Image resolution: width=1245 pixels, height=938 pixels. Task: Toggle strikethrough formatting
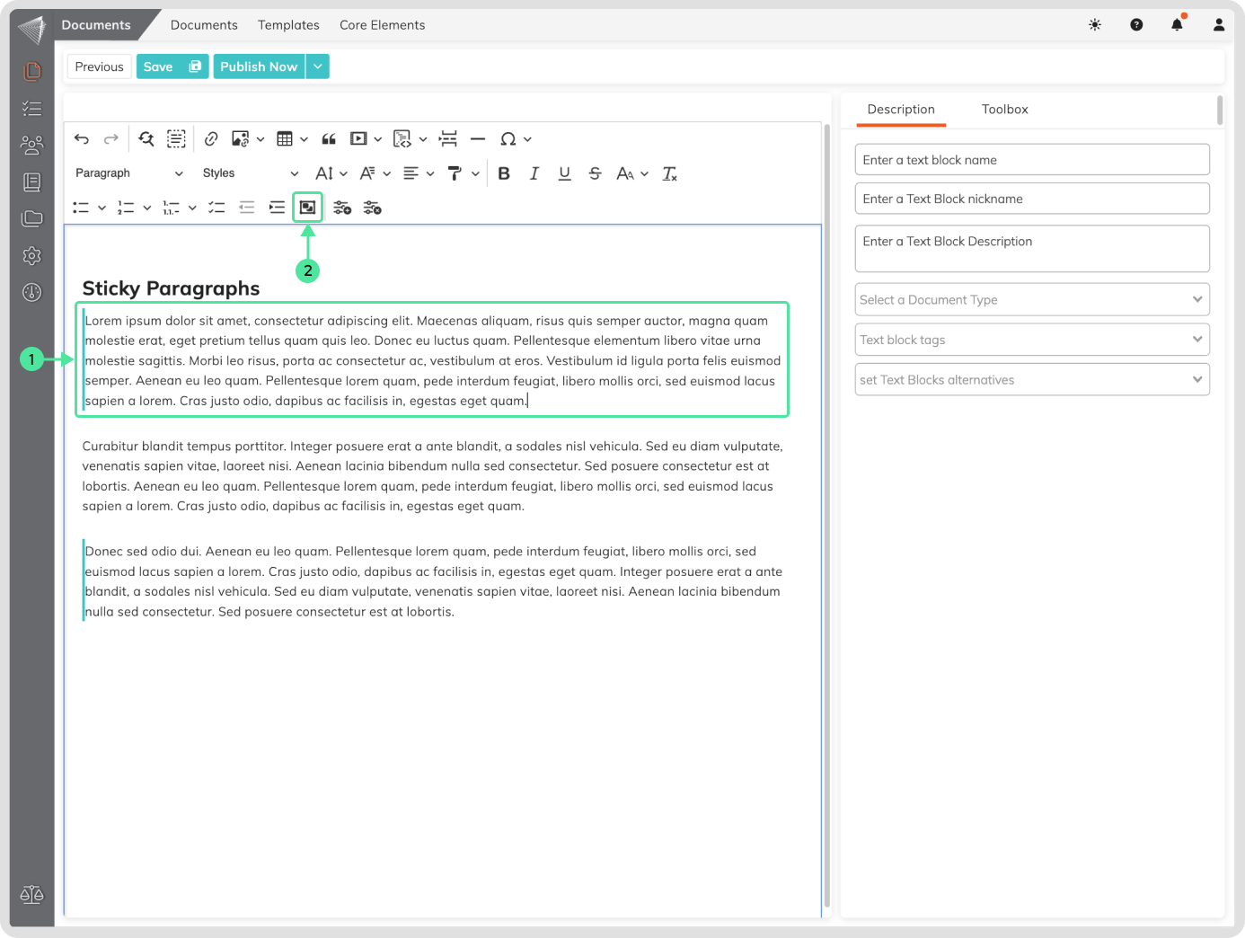click(595, 173)
